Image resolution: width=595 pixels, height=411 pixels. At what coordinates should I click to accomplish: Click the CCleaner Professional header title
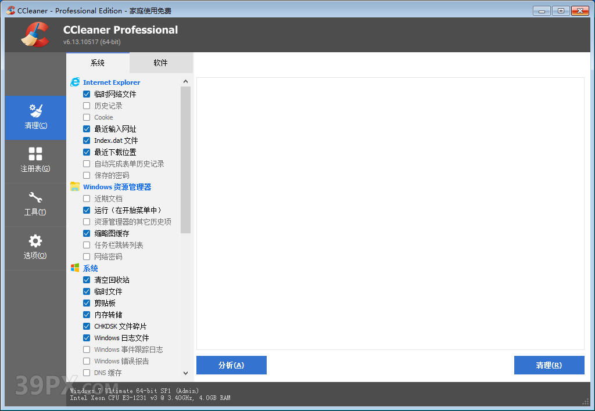120,30
